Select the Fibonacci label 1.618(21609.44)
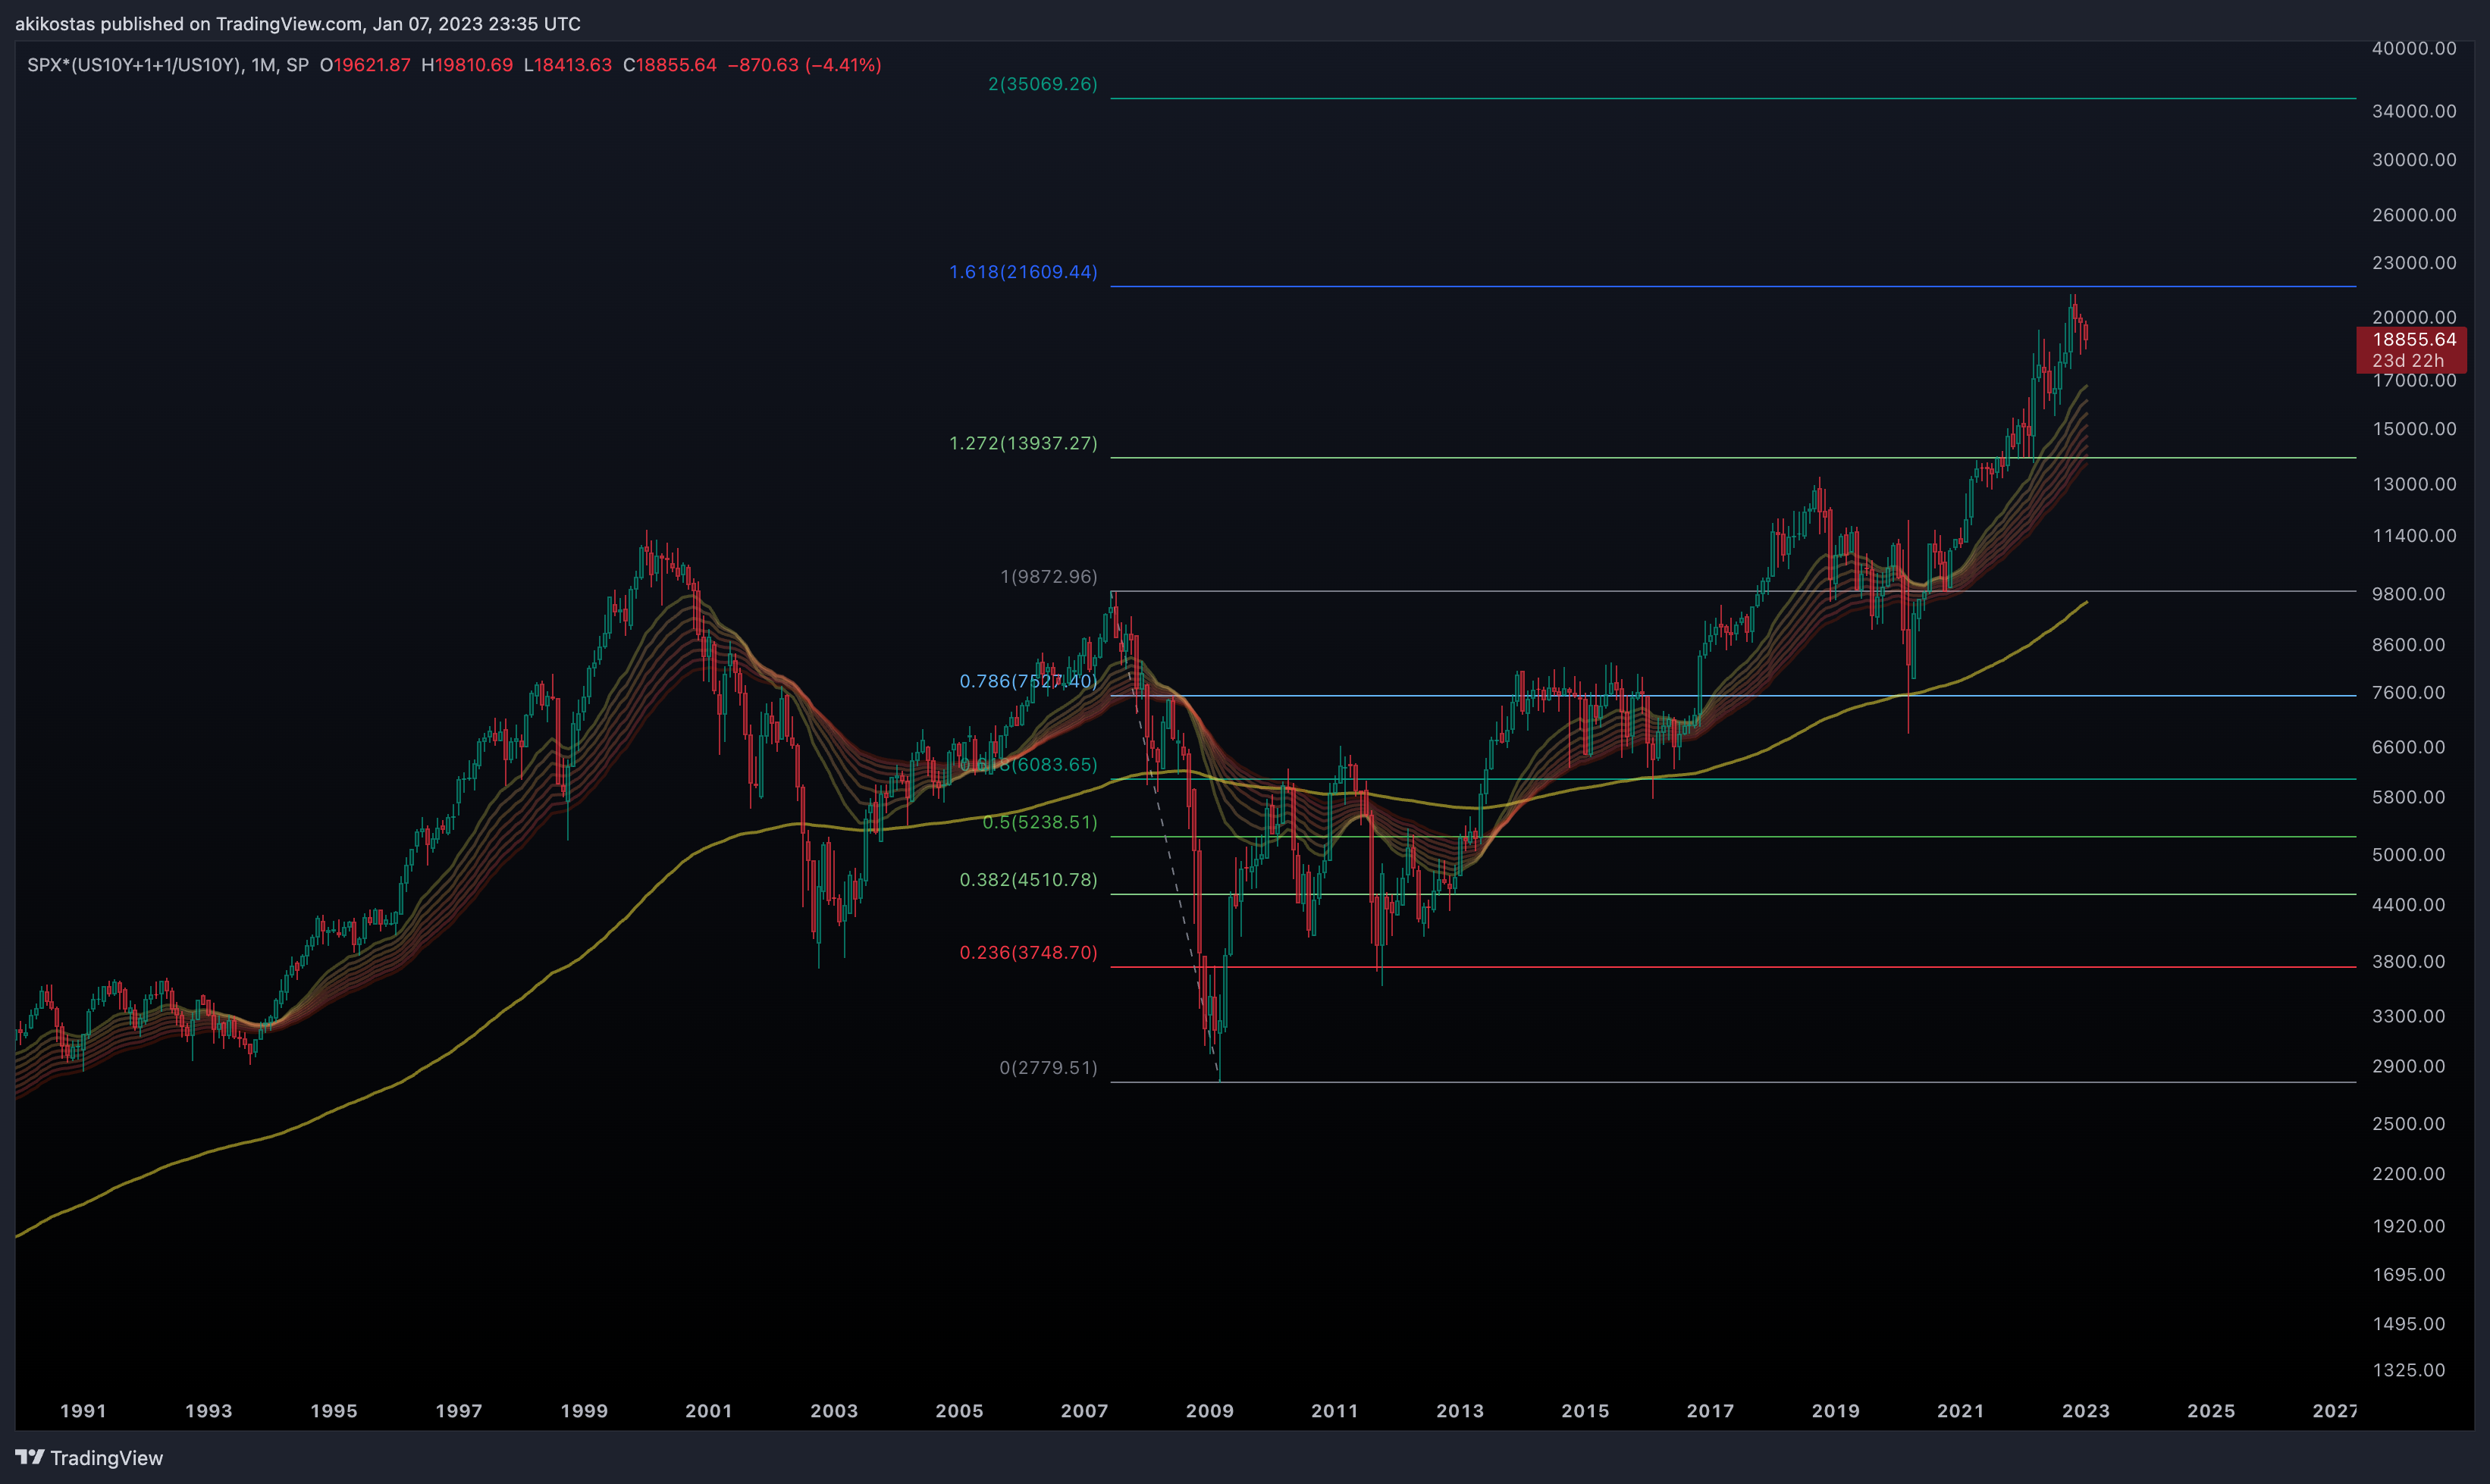This screenshot has height=1484, width=2490. [1024, 272]
